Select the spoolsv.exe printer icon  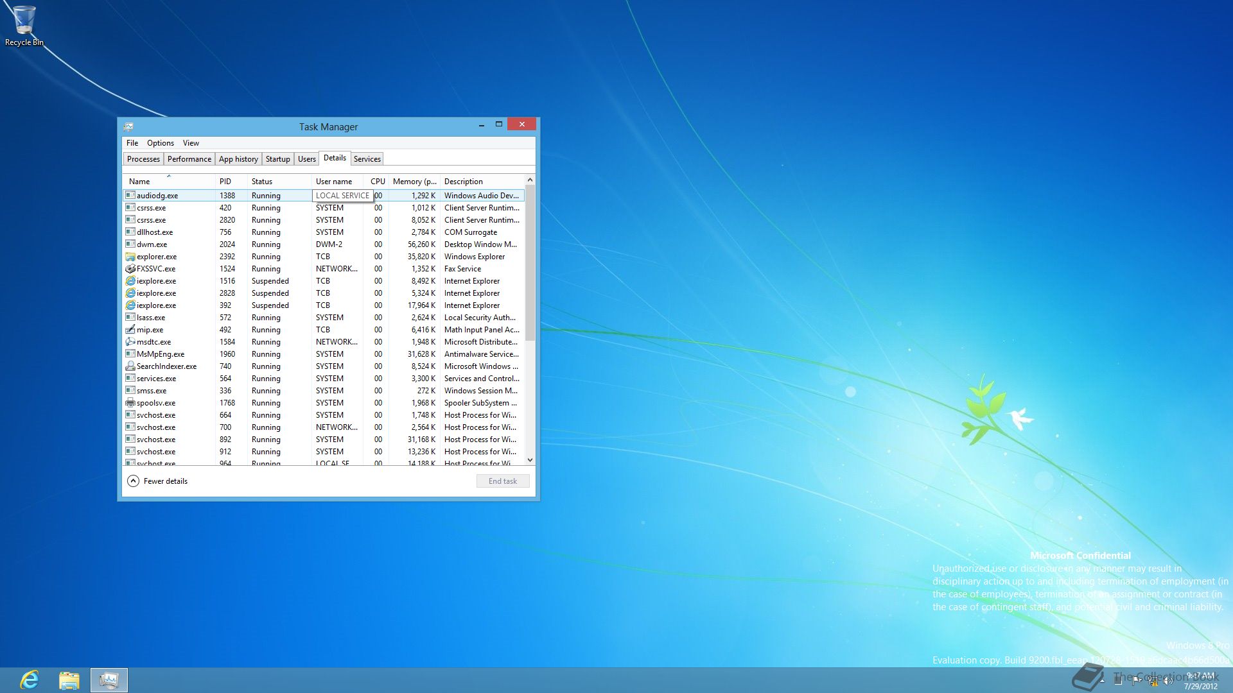(x=130, y=403)
